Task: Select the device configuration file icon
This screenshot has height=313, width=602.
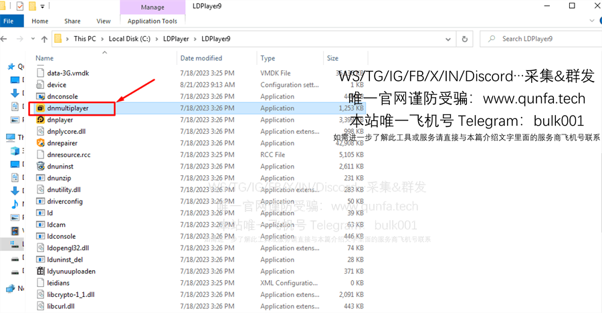Action: [40, 84]
